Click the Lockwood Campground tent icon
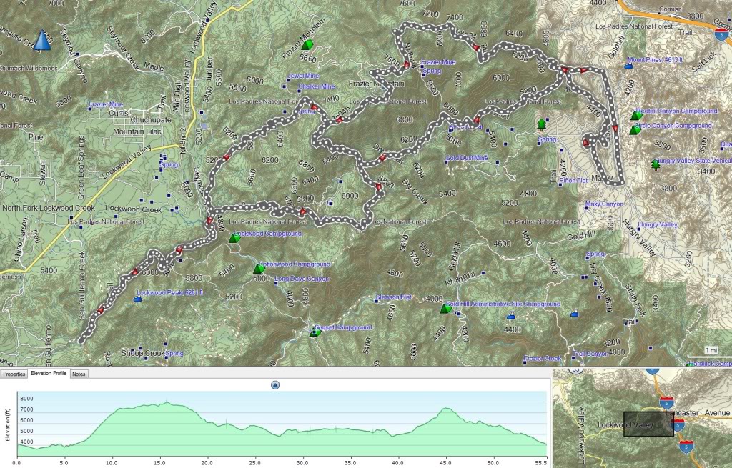732x468 pixels. tap(233, 239)
